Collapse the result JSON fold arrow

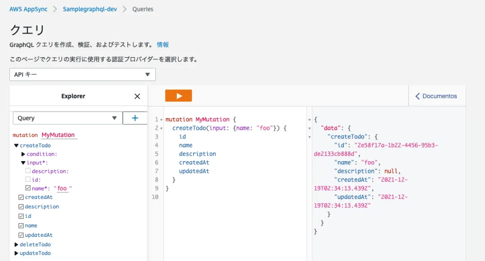click(x=310, y=120)
